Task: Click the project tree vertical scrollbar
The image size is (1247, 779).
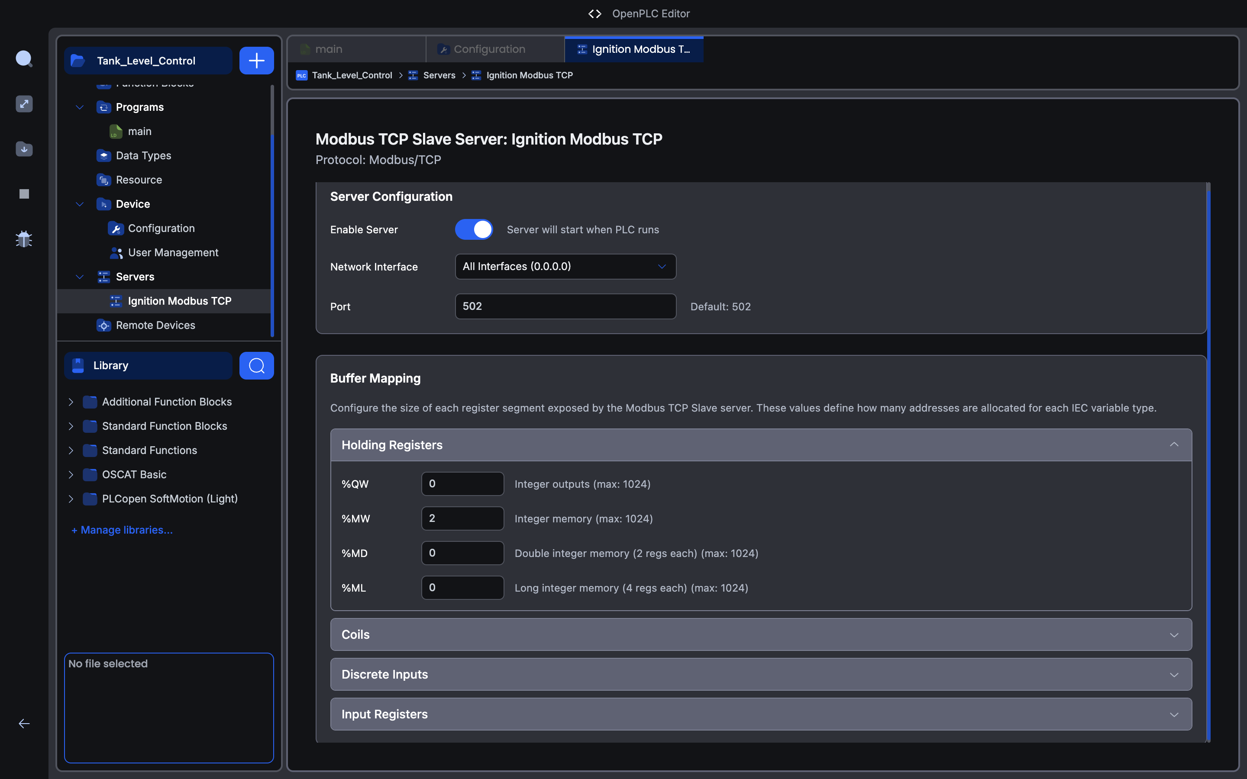Action: coord(272,211)
